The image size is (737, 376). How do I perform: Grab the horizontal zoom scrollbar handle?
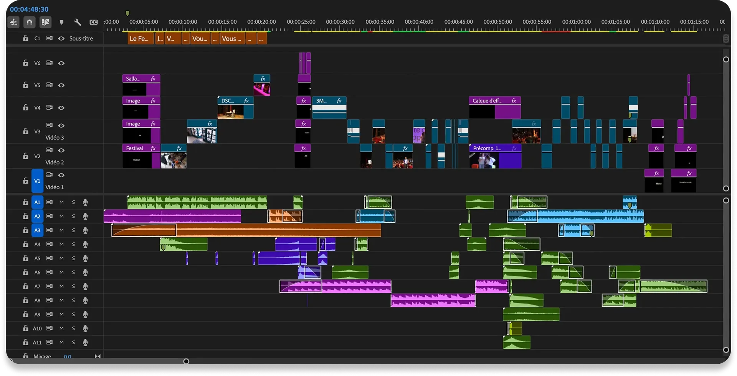pyautogui.click(x=186, y=361)
